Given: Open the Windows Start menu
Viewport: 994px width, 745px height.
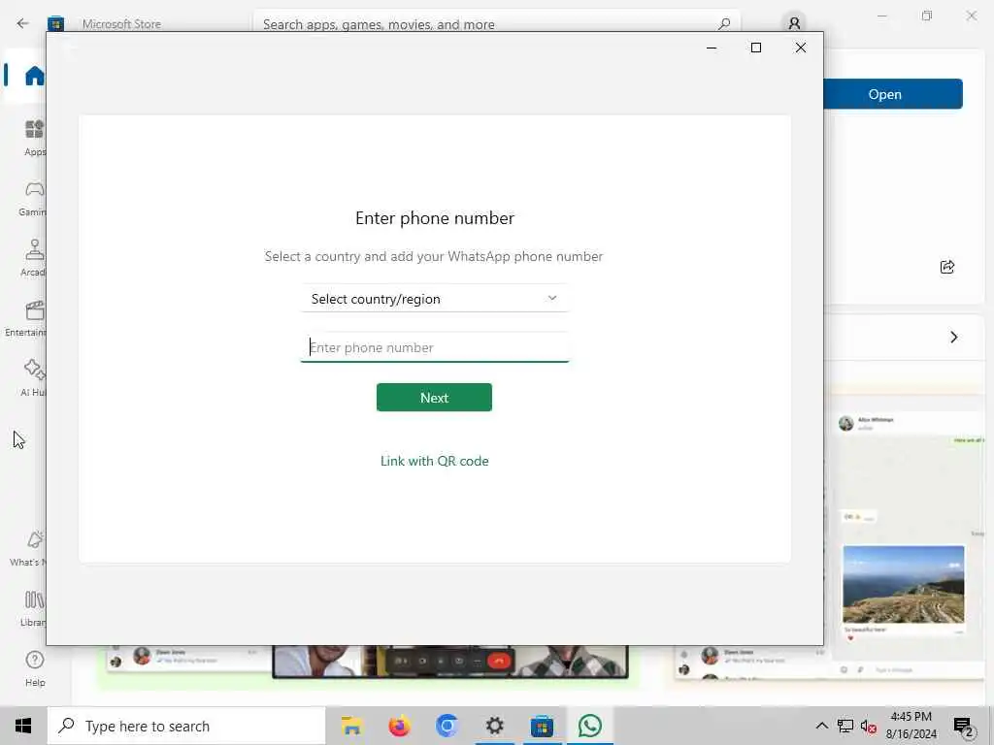Looking at the screenshot, I should 23,726.
